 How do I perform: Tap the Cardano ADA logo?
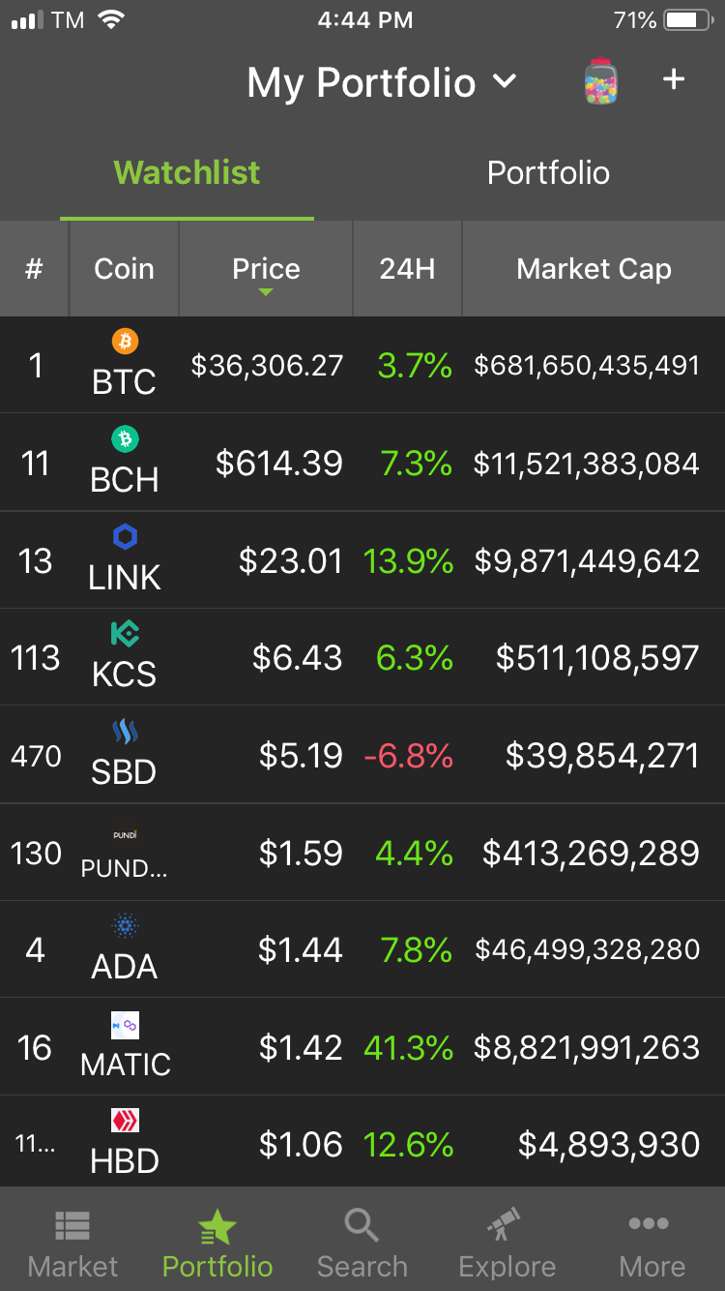click(125, 927)
